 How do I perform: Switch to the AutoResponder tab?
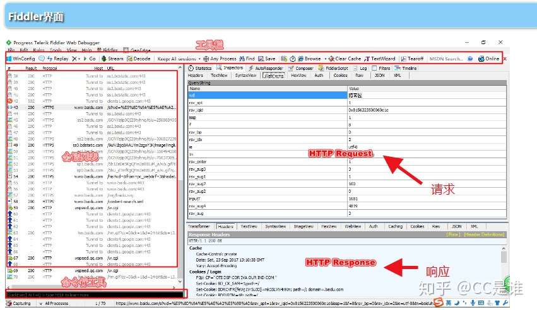coord(266,68)
